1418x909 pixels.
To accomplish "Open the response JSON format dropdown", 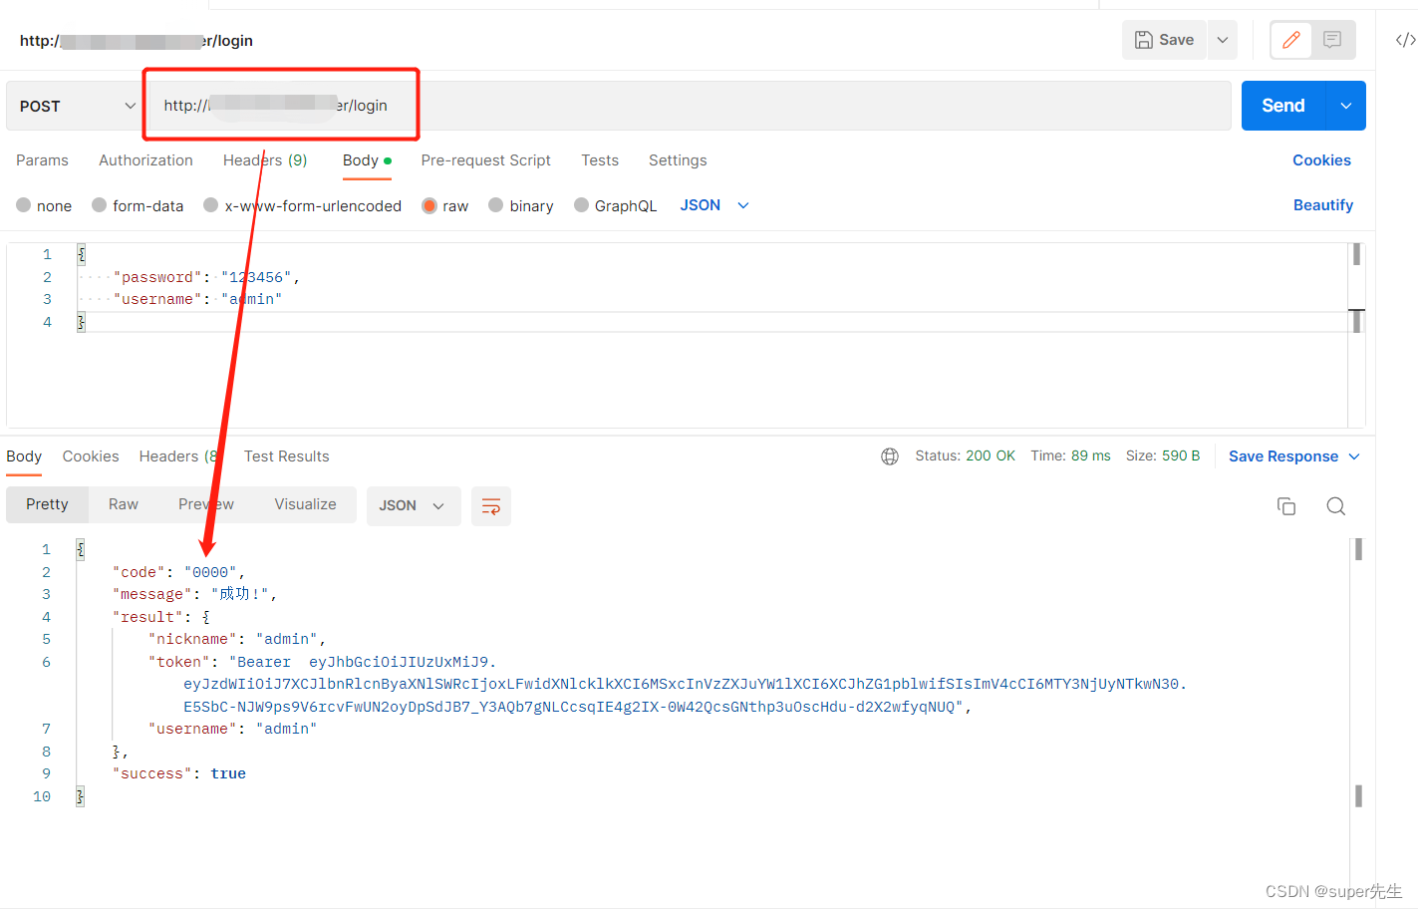I will point(413,506).
